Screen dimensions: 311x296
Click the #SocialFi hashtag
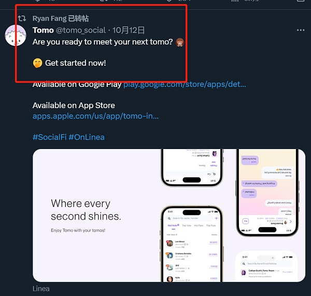pyautogui.click(x=49, y=137)
